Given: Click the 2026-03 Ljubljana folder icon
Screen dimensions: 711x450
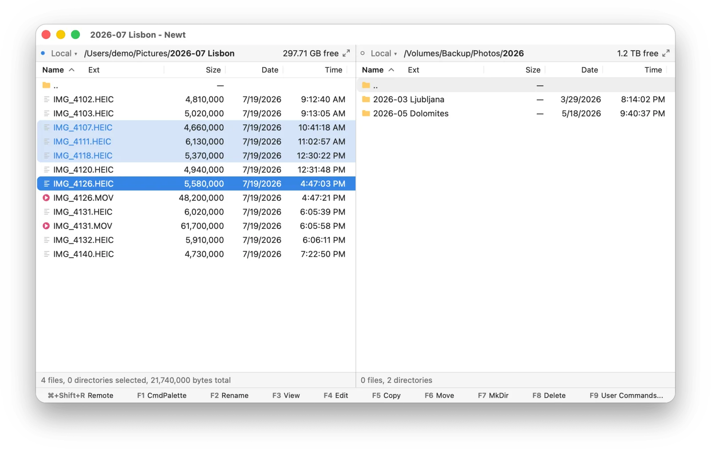Looking at the screenshot, I should coord(366,100).
